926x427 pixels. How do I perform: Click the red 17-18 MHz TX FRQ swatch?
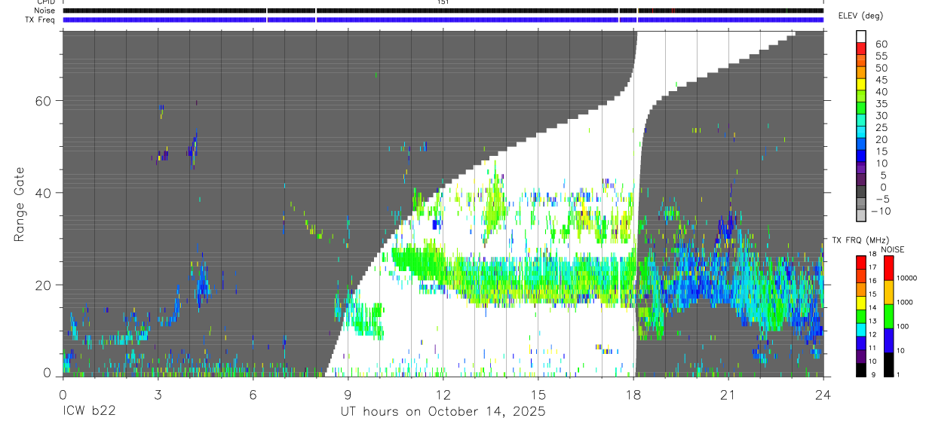[860, 263]
